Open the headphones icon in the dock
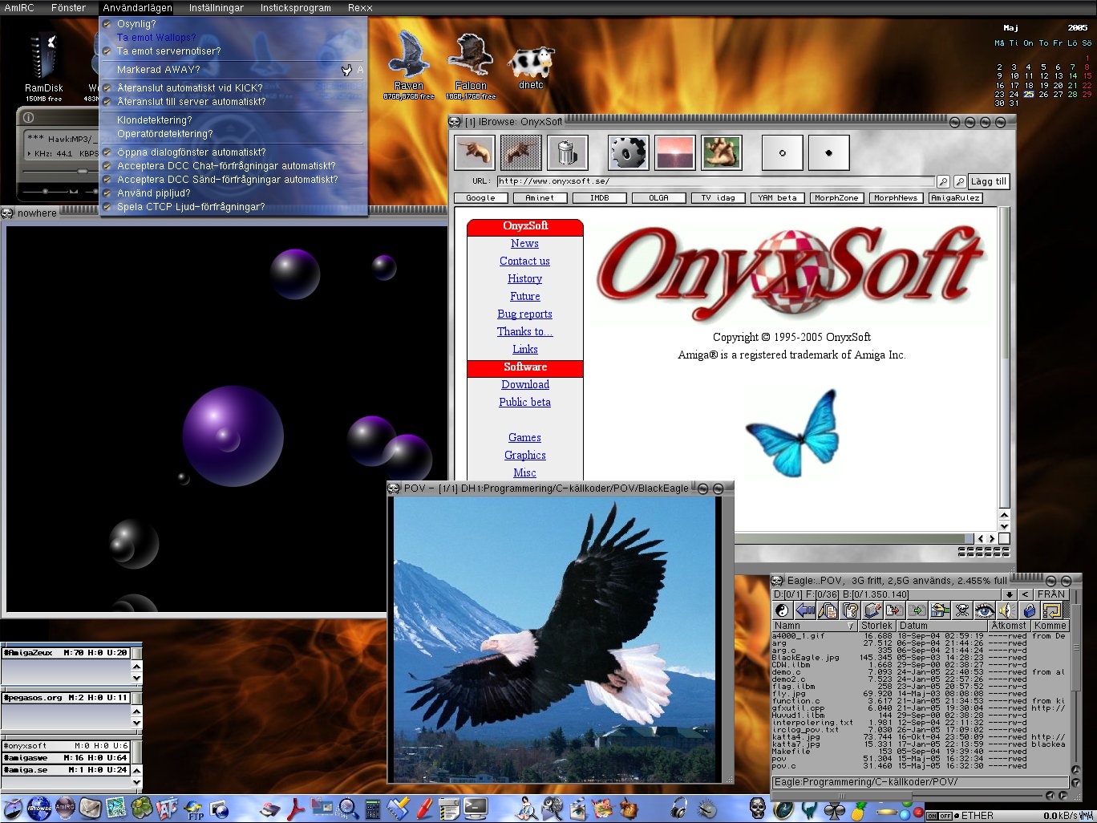1097x823 pixels. [x=679, y=808]
